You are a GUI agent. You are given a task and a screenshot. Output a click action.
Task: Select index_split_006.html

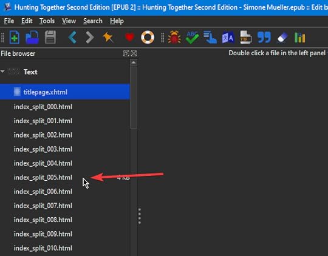(x=65, y=192)
